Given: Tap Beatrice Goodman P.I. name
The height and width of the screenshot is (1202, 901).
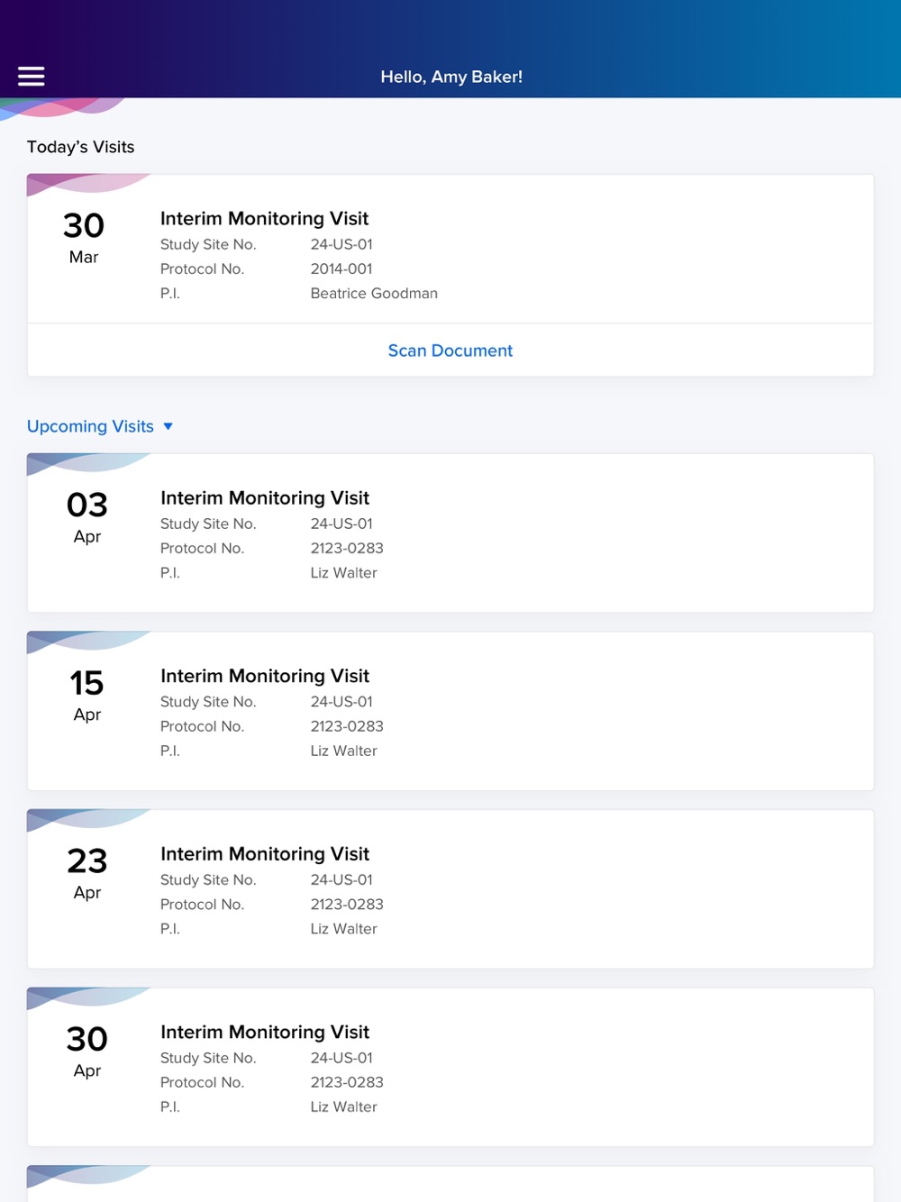Looking at the screenshot, I should tap(374, 293).
